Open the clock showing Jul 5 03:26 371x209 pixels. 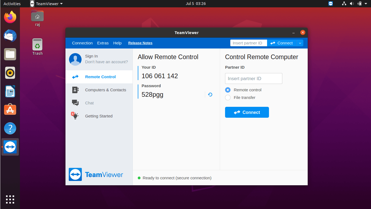[x=196, y=4]
